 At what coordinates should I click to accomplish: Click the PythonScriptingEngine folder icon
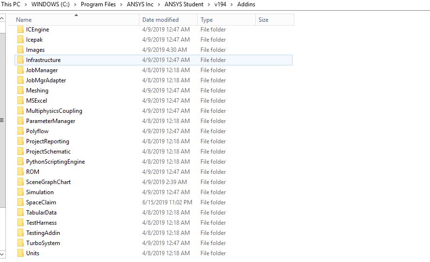[20, 161]
